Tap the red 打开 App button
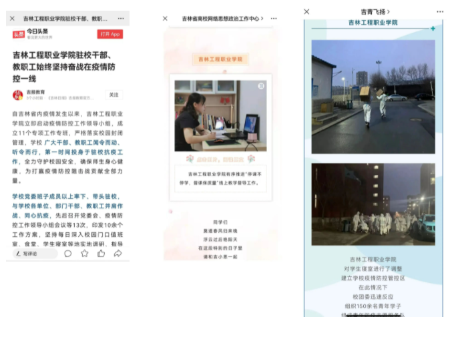This screenshot has height=351, width=454. click(x=110, y=34)
